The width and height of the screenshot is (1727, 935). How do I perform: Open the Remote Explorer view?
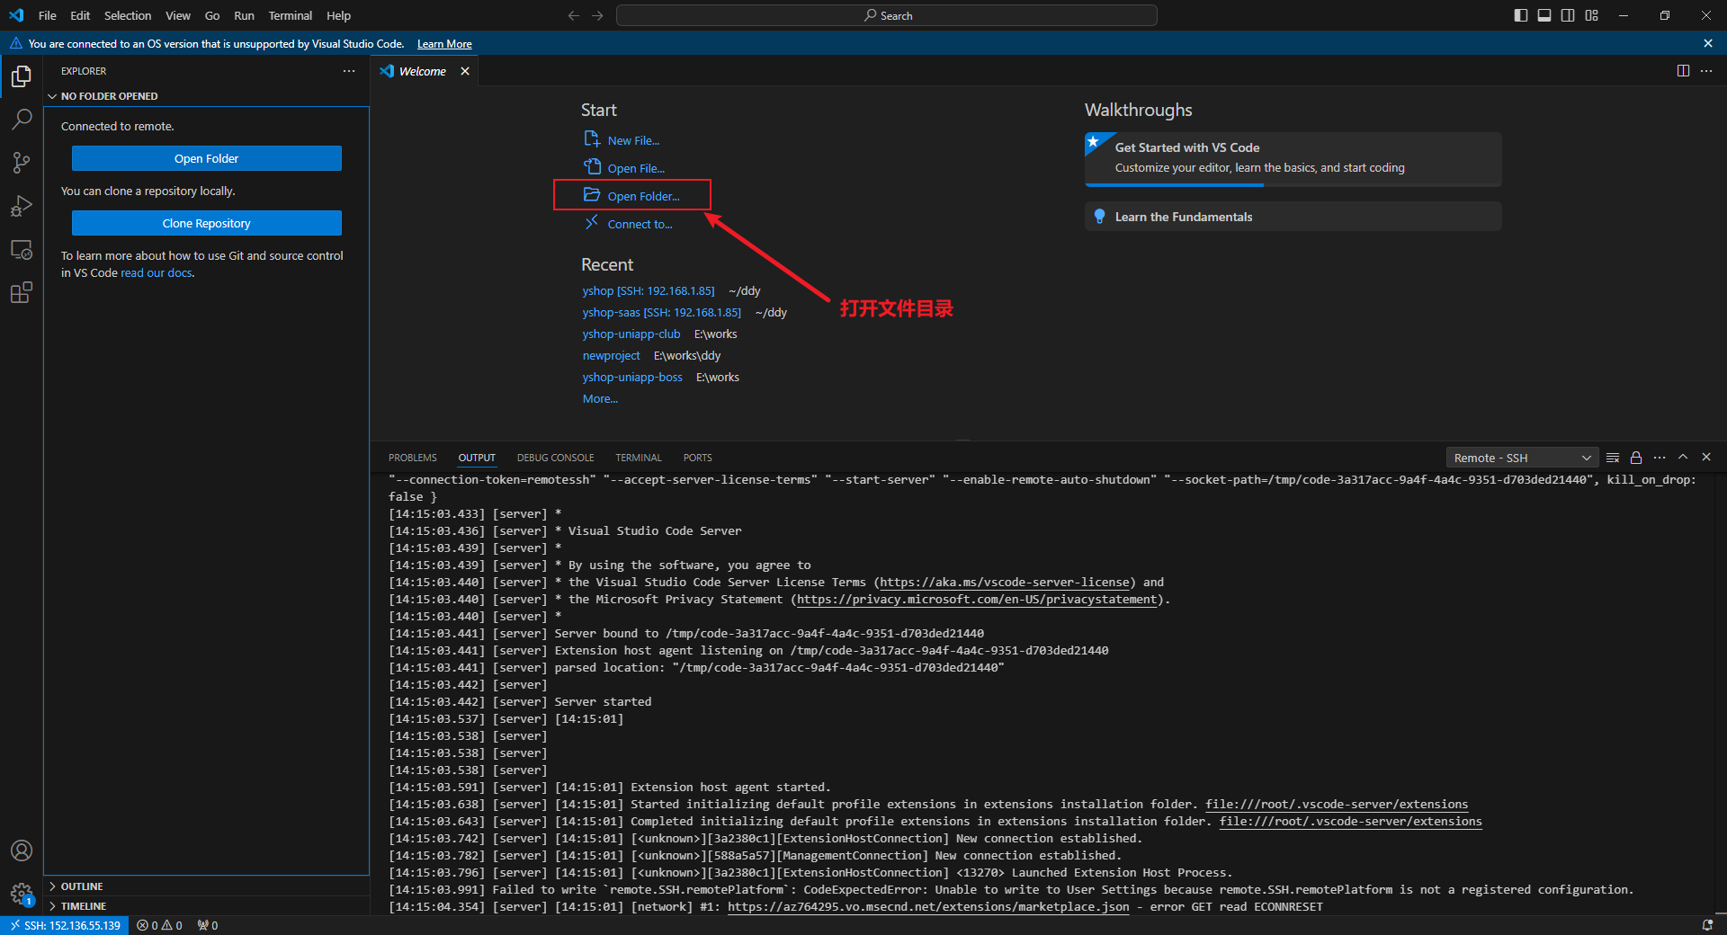(x=22, y=249)
